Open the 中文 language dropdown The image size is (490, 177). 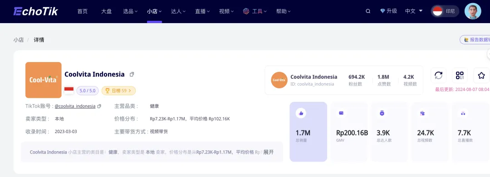pos(414,11)
